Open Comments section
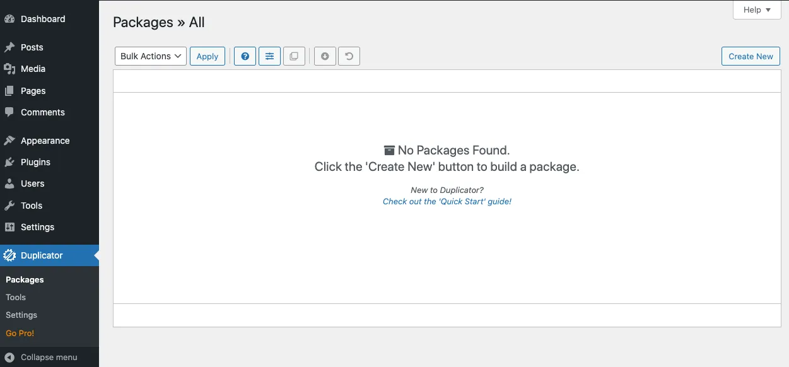The width and height of the screenshot is (789, 367). coord(49,112)
